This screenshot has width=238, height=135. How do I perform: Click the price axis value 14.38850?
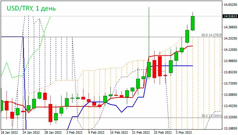click(x=230, y=27)
